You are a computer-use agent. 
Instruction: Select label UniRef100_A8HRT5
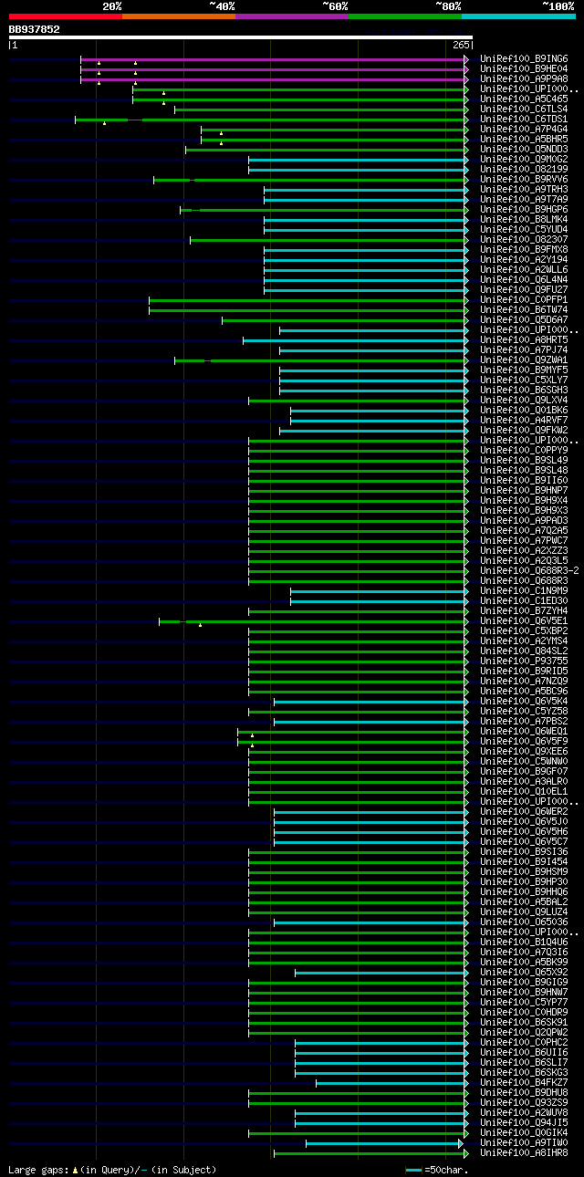tap(524, 340)
